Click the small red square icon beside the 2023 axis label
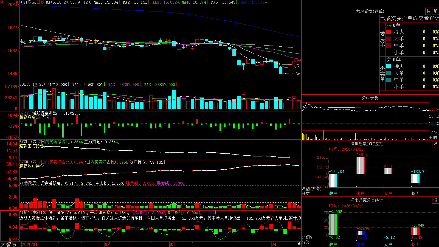This screenshot has height=247, width=439. point(1,2)
